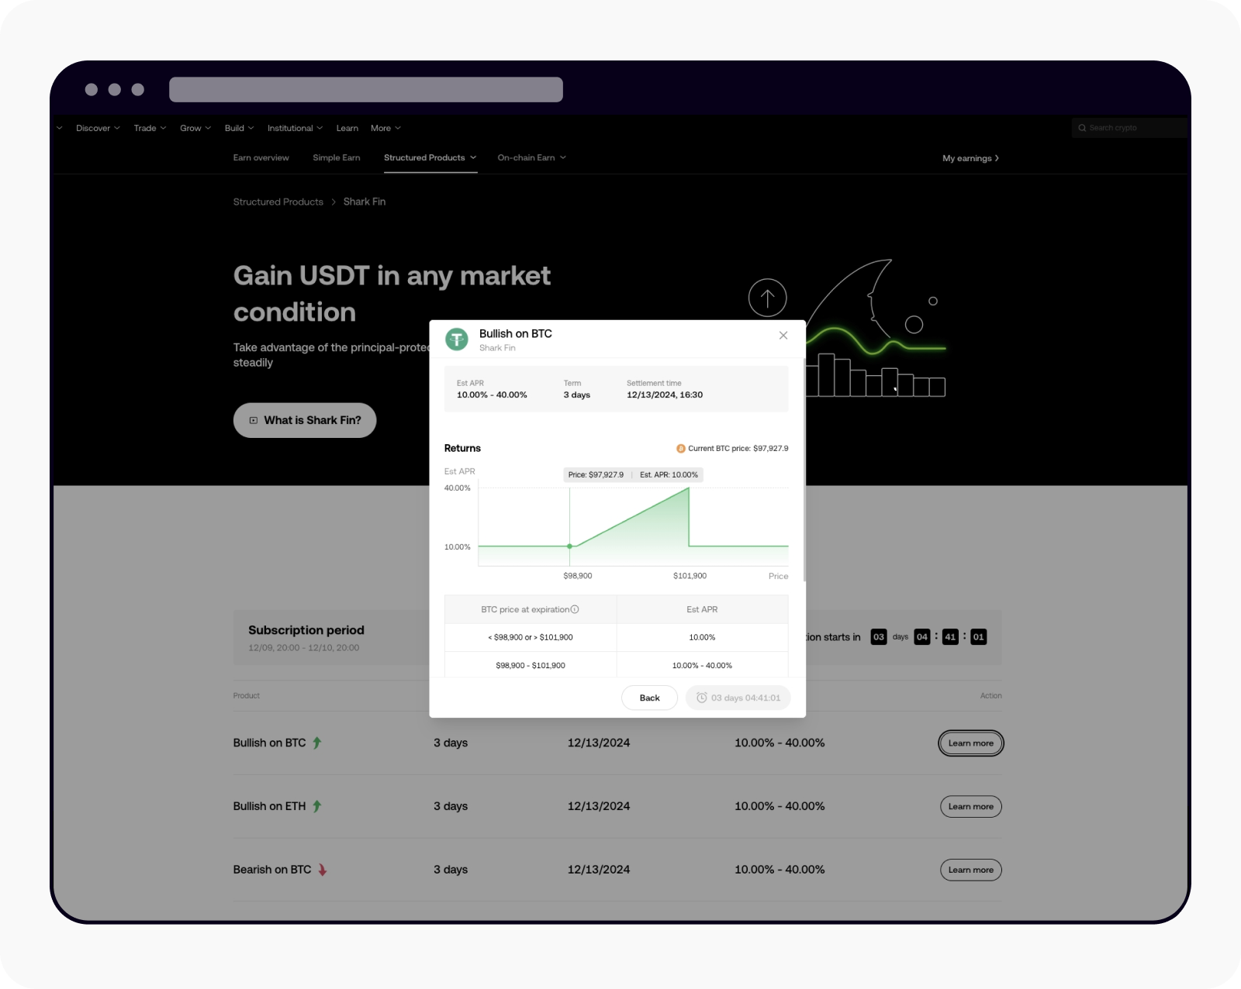Open My earnings link
Viewport: 1241px width, 989px height.
pos(970,158)
